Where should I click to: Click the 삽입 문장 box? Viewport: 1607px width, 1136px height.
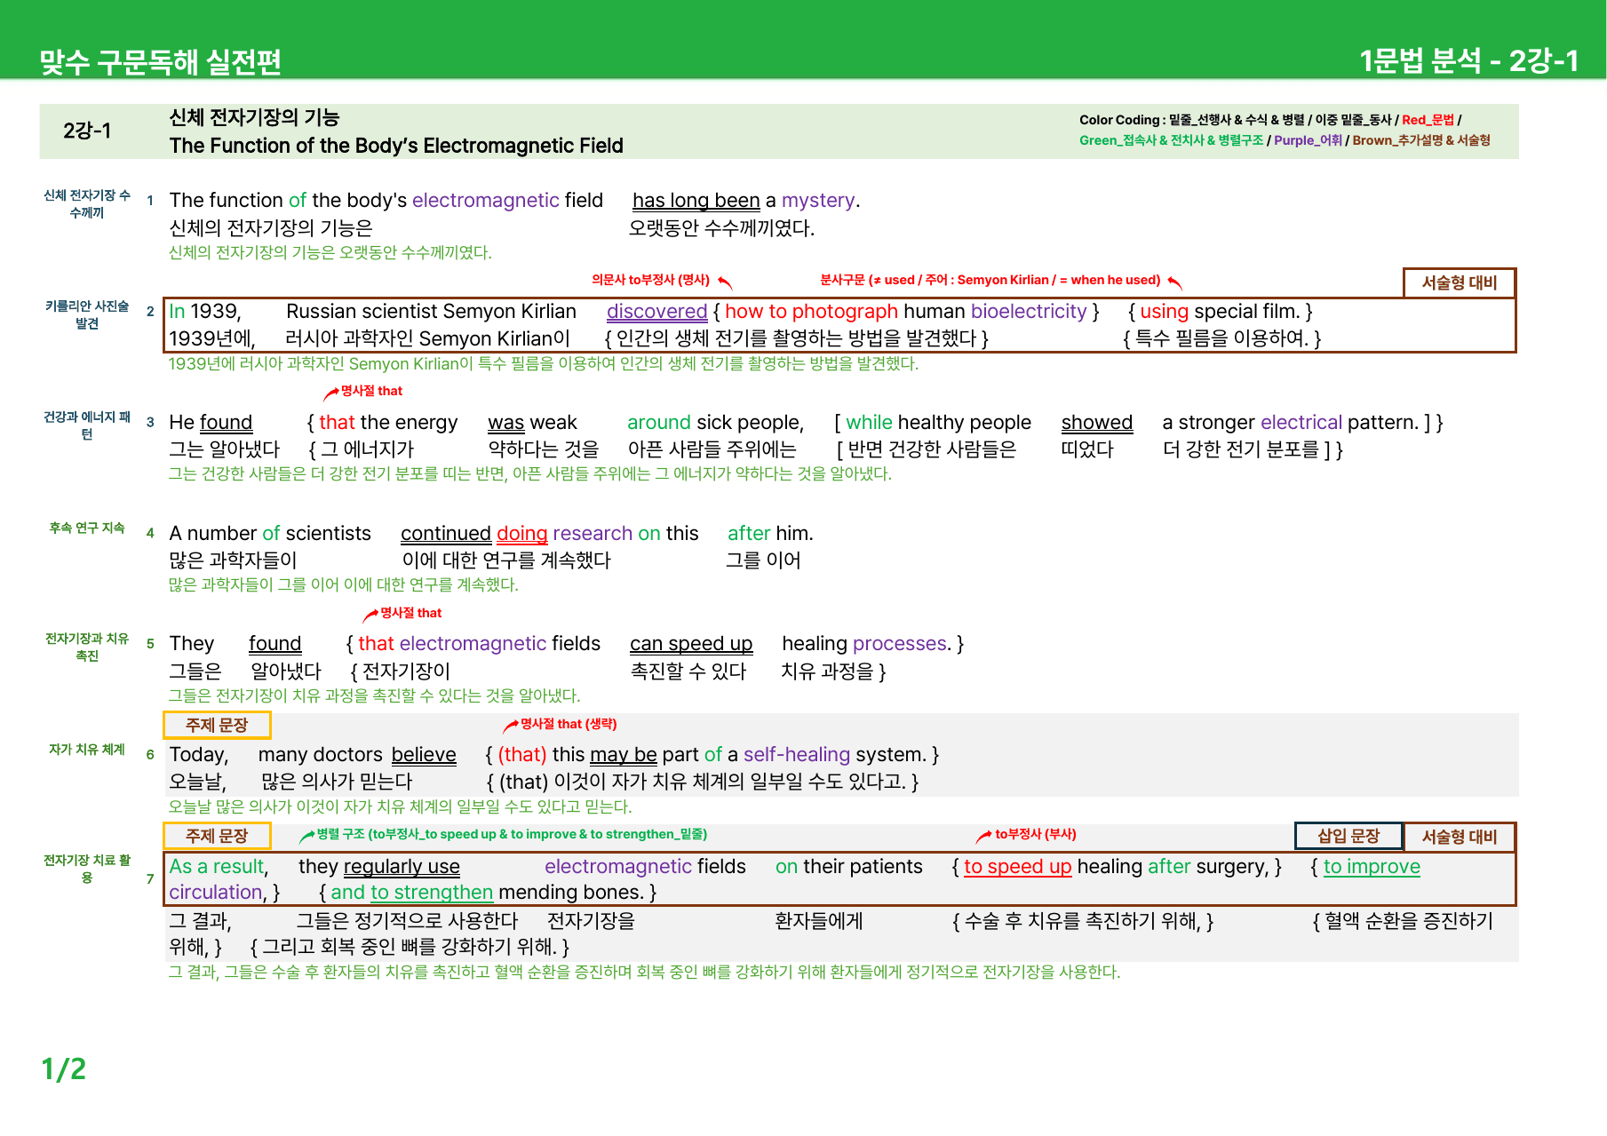(x=1348, y=836)
